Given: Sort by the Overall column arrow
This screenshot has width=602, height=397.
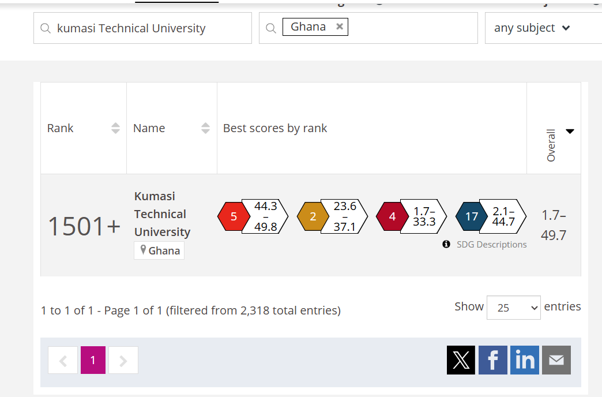Looking at the screenshot, I should (x=570, y=132).
